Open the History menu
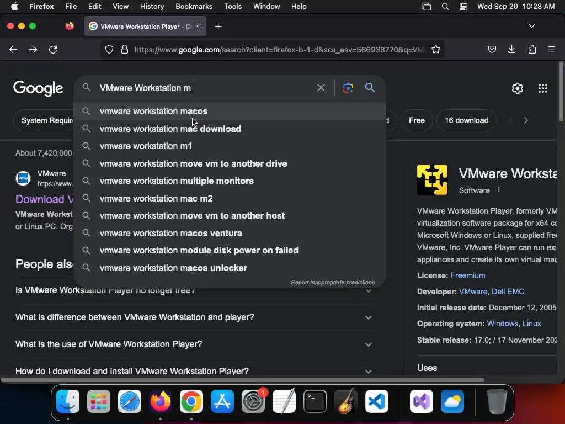Image resolution: width=565 pixels, height=424 pixels. 152,6
